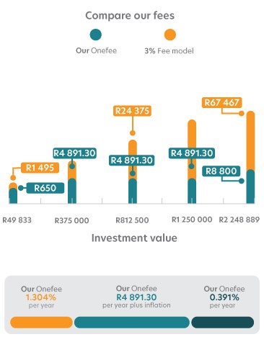This screenshot has width=264, height=342.
Task: Click the R1 250 000 axis label
Action: [x=192, y=220]
